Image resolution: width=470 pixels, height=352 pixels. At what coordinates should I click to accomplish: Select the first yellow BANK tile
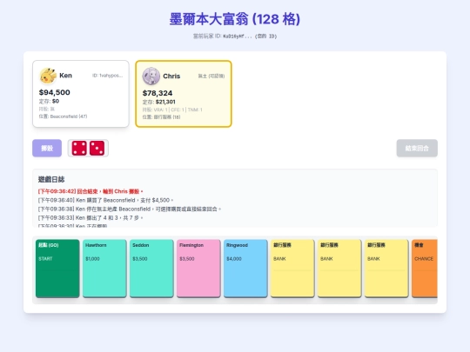(292, 269)
